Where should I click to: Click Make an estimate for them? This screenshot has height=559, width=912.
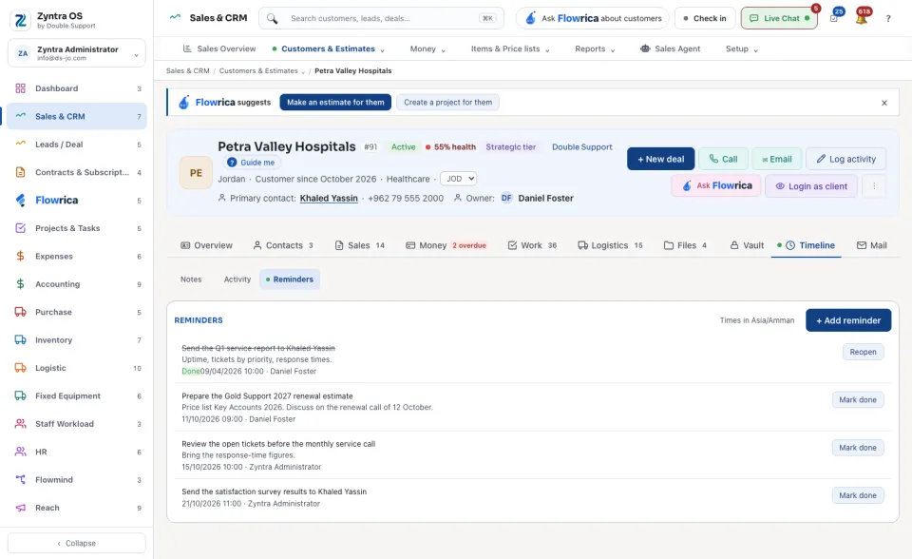[335, 103]
